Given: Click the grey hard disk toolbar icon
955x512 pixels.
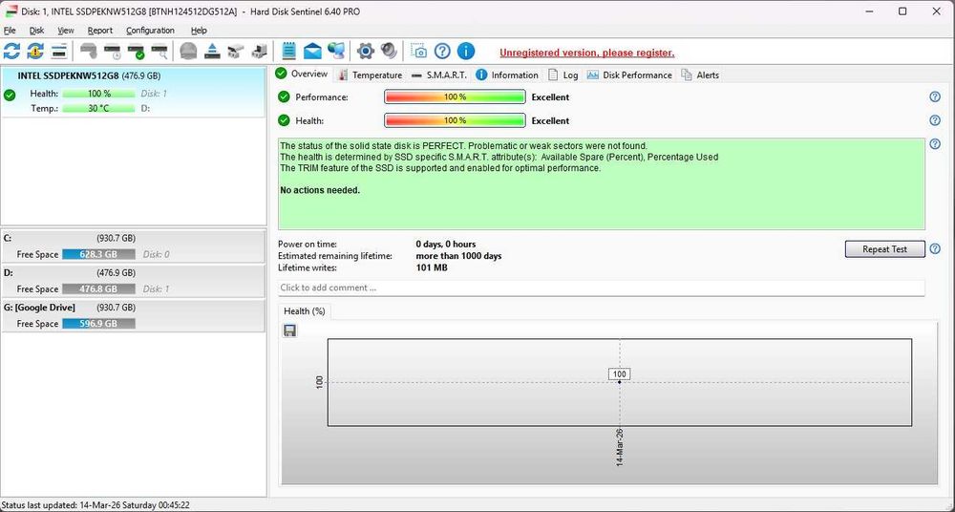Looking at the screenshot, I should click(x=89, y=52).
